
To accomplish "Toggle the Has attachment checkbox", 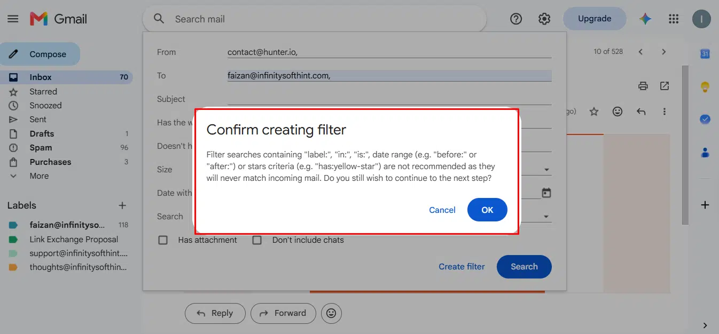I will pyautogui.click(x=163, y=240).
